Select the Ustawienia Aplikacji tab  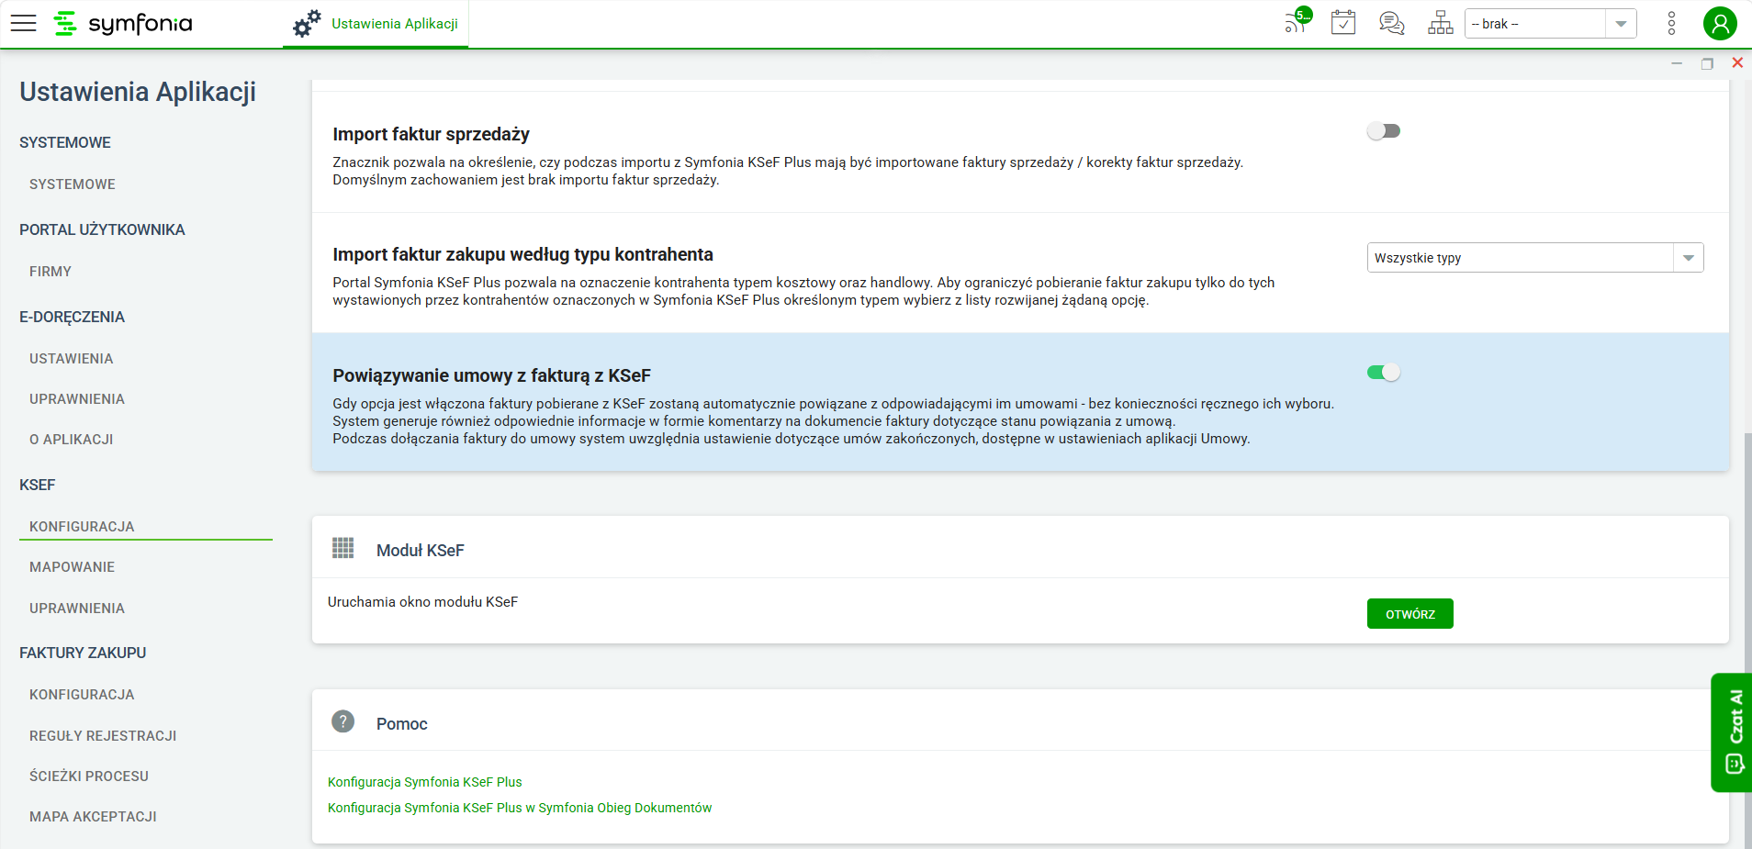tap(376, 24)
